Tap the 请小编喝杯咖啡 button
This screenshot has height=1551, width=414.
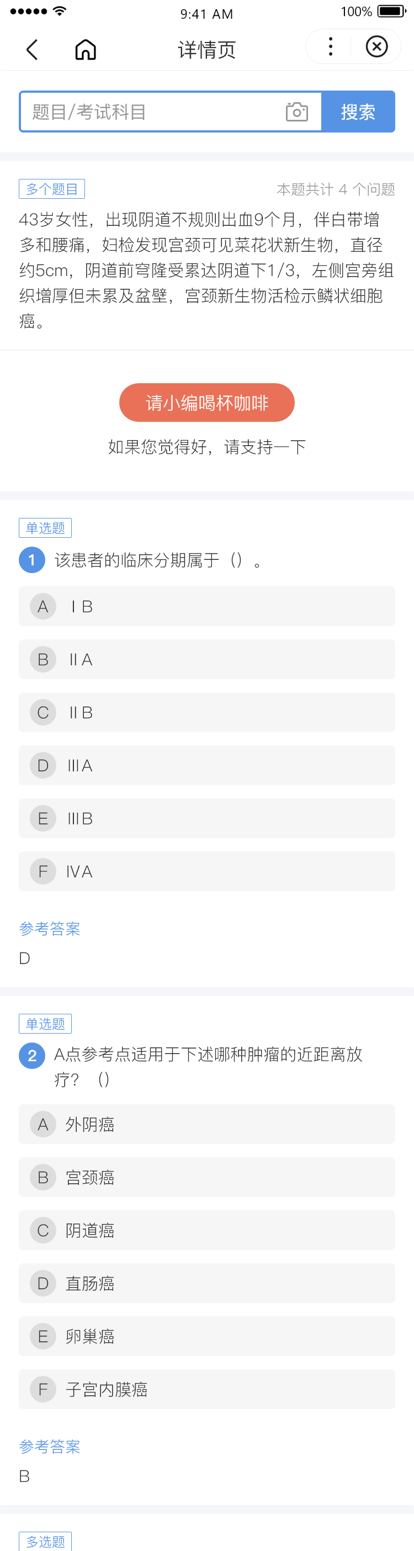(206, 402)
